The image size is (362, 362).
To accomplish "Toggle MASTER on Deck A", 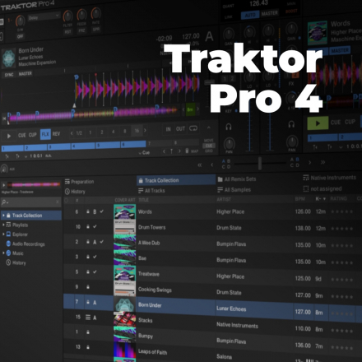I will tap(26, 73).
